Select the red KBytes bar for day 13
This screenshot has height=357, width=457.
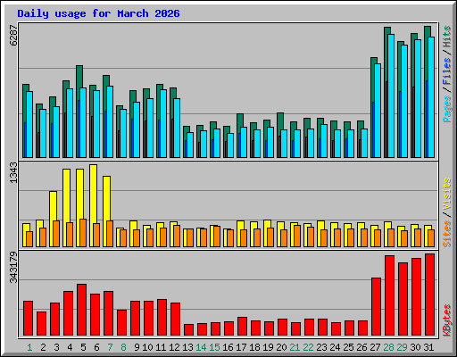pos(189,330)
